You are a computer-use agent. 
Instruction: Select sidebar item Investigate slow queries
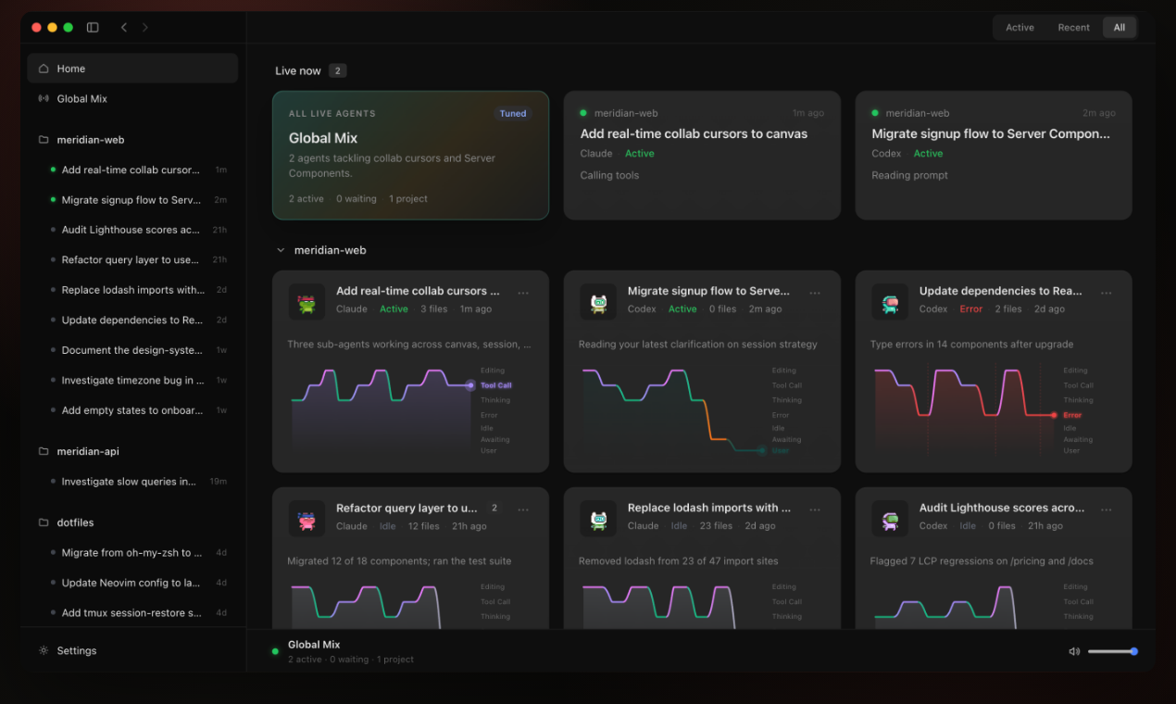tap(132, 482)
